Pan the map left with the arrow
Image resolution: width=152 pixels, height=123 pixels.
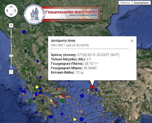[7, 11]
